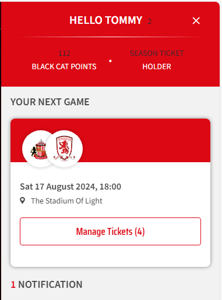
Task: Click the match date Sat 17 August 2024
Action: (x=58, y=187)
